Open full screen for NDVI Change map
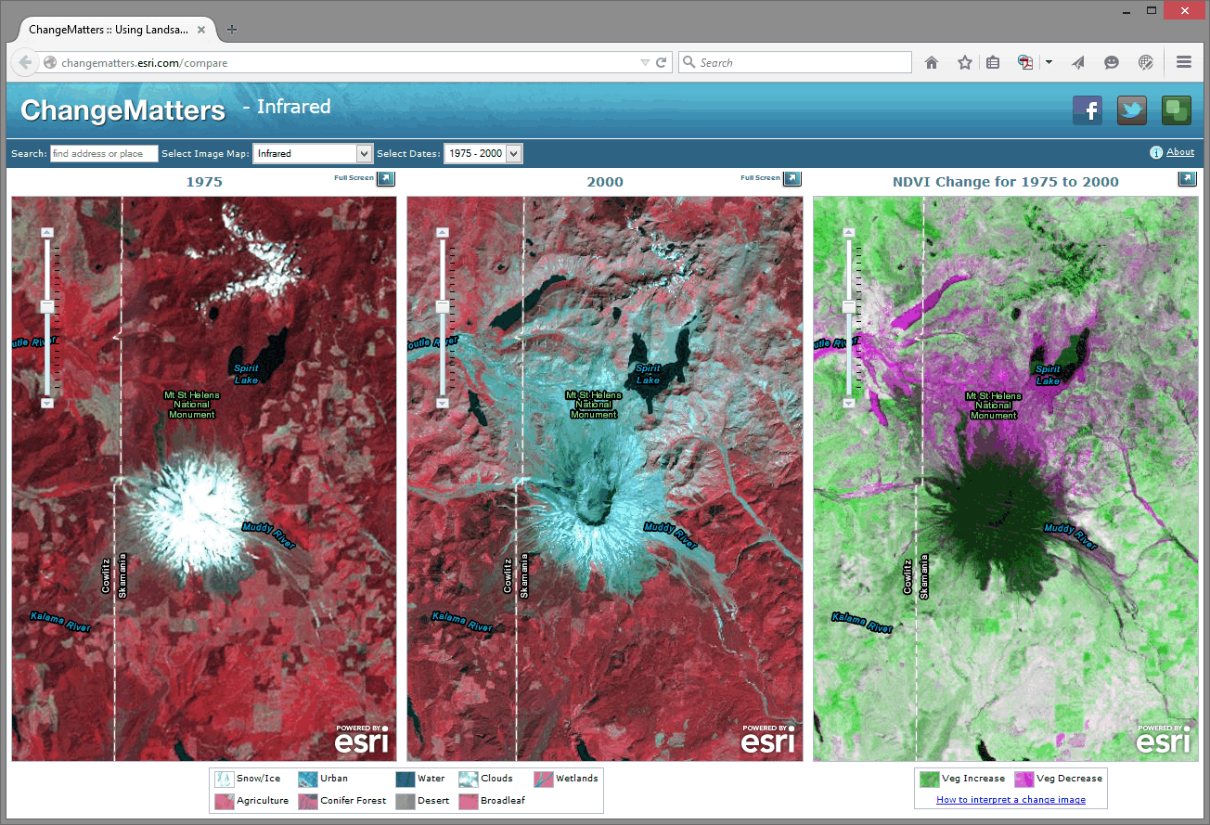1210x825 pixels. [x=1188, y=178]
